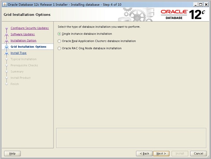The image size is (211, 159).
Task: Click the Software Updates step marker icon
Action: tap(7, 35)
